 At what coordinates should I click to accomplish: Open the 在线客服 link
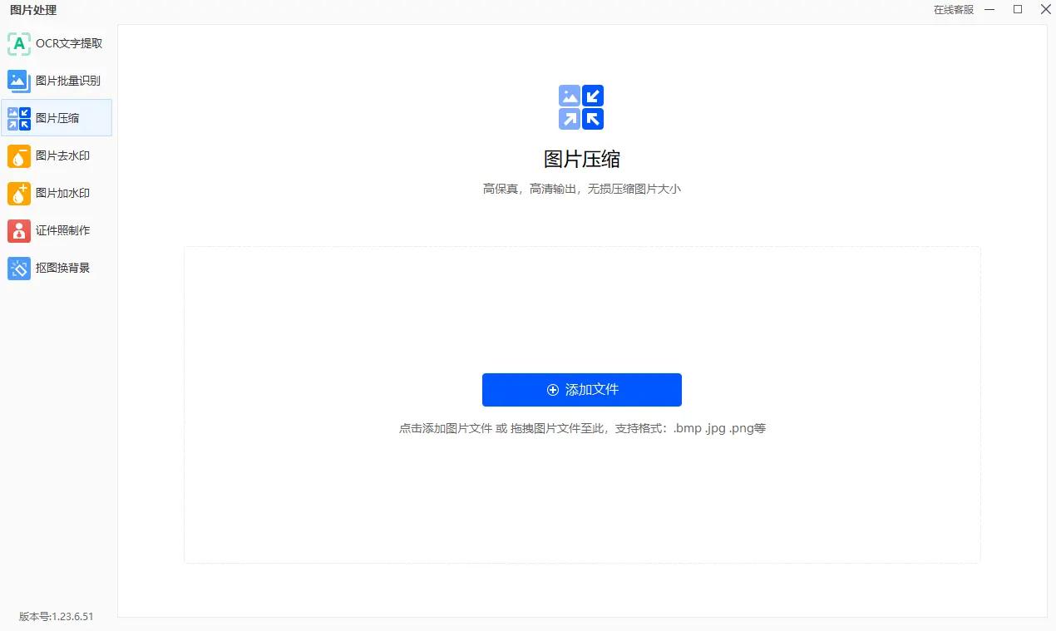coord(953,10)
